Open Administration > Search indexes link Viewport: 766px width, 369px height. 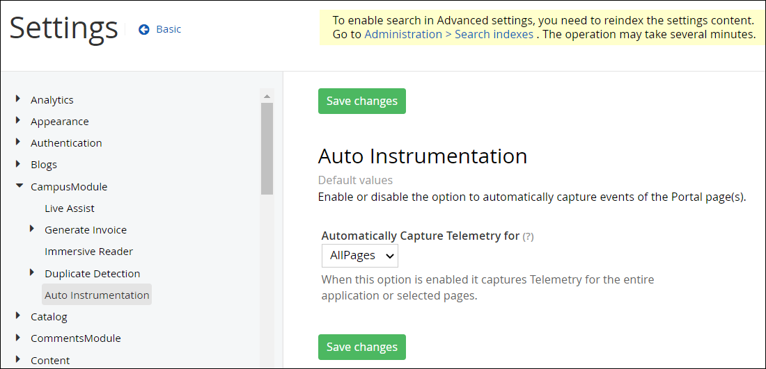[448, 34]
